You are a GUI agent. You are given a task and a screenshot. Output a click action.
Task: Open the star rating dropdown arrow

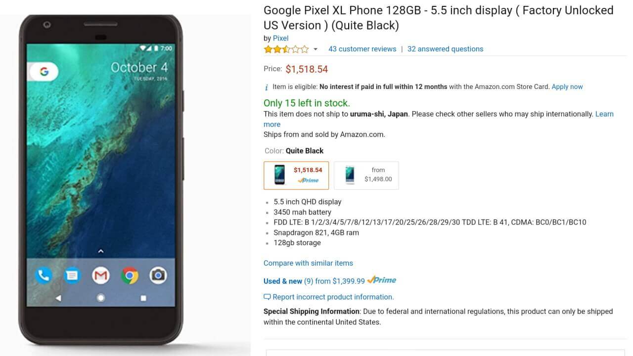315,49
